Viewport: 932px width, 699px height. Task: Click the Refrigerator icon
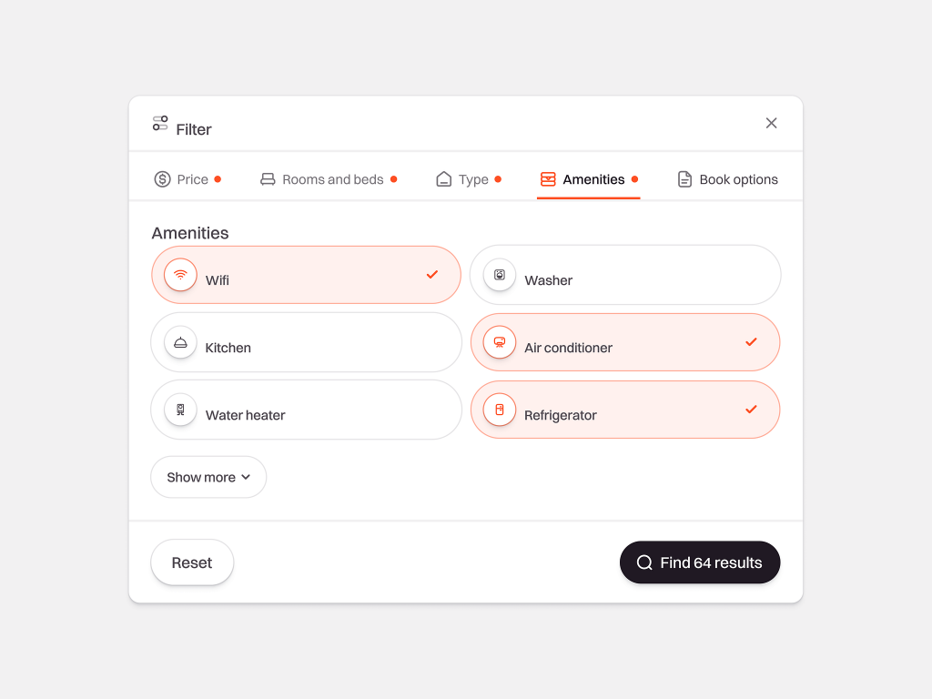(x=500, y=410)
